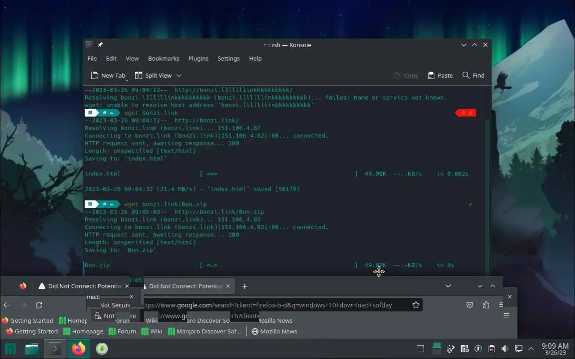Open the software updates tray icon
575x359 pixels.
coord(478,349)
